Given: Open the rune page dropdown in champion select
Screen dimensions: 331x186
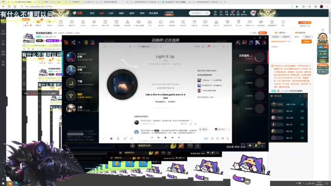Looking at the screenshot, I should 152,146.
